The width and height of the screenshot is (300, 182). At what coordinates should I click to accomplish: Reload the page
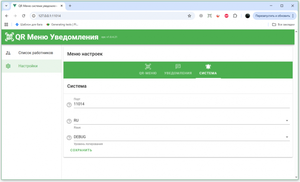pyautogui.click(x=24, y=16)
